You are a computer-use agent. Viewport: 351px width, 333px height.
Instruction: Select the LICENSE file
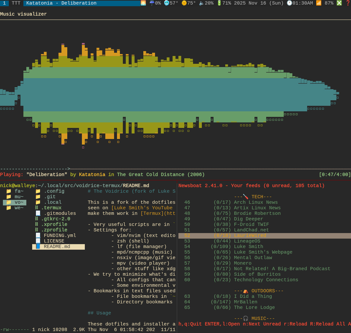pyautogui.click(x=54, y=241)
